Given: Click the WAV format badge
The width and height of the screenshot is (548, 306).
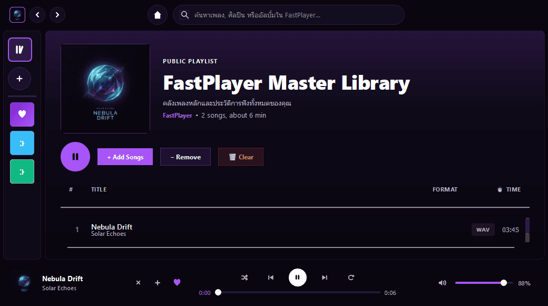Looking at the screenshot, I should 483,230.
